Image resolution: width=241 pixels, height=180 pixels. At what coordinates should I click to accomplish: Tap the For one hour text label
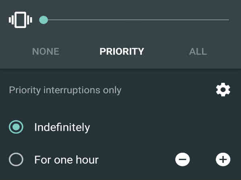[66, 160]
